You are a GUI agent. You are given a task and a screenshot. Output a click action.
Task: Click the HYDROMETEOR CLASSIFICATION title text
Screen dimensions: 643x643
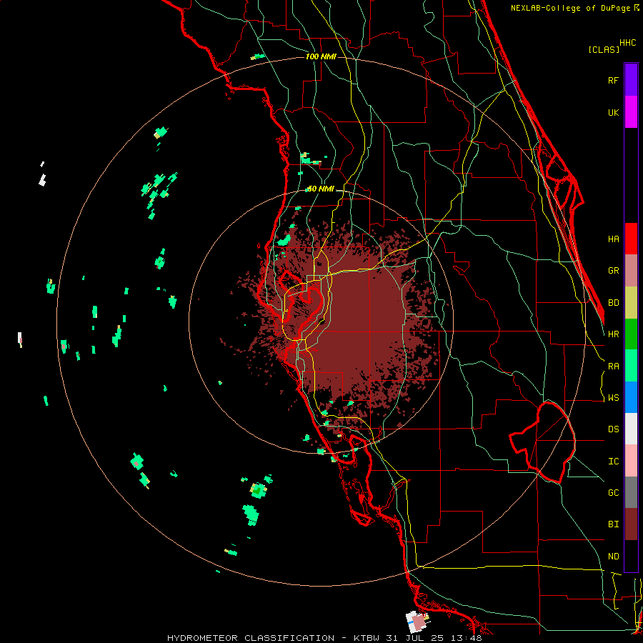(251, 638)
